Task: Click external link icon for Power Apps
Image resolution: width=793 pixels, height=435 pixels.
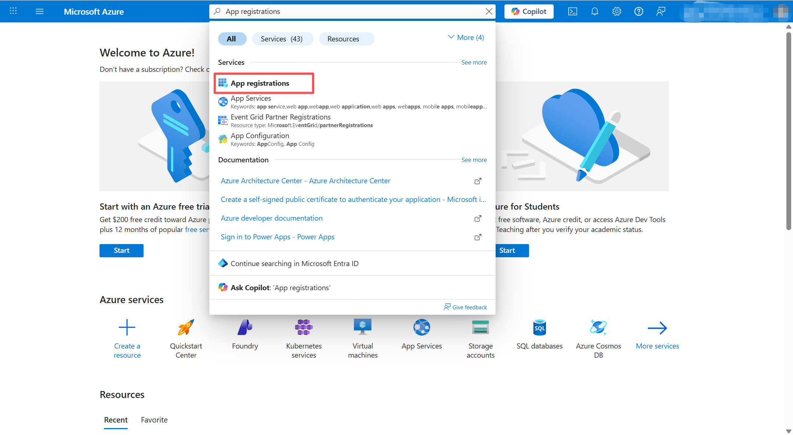Action: 478,237
